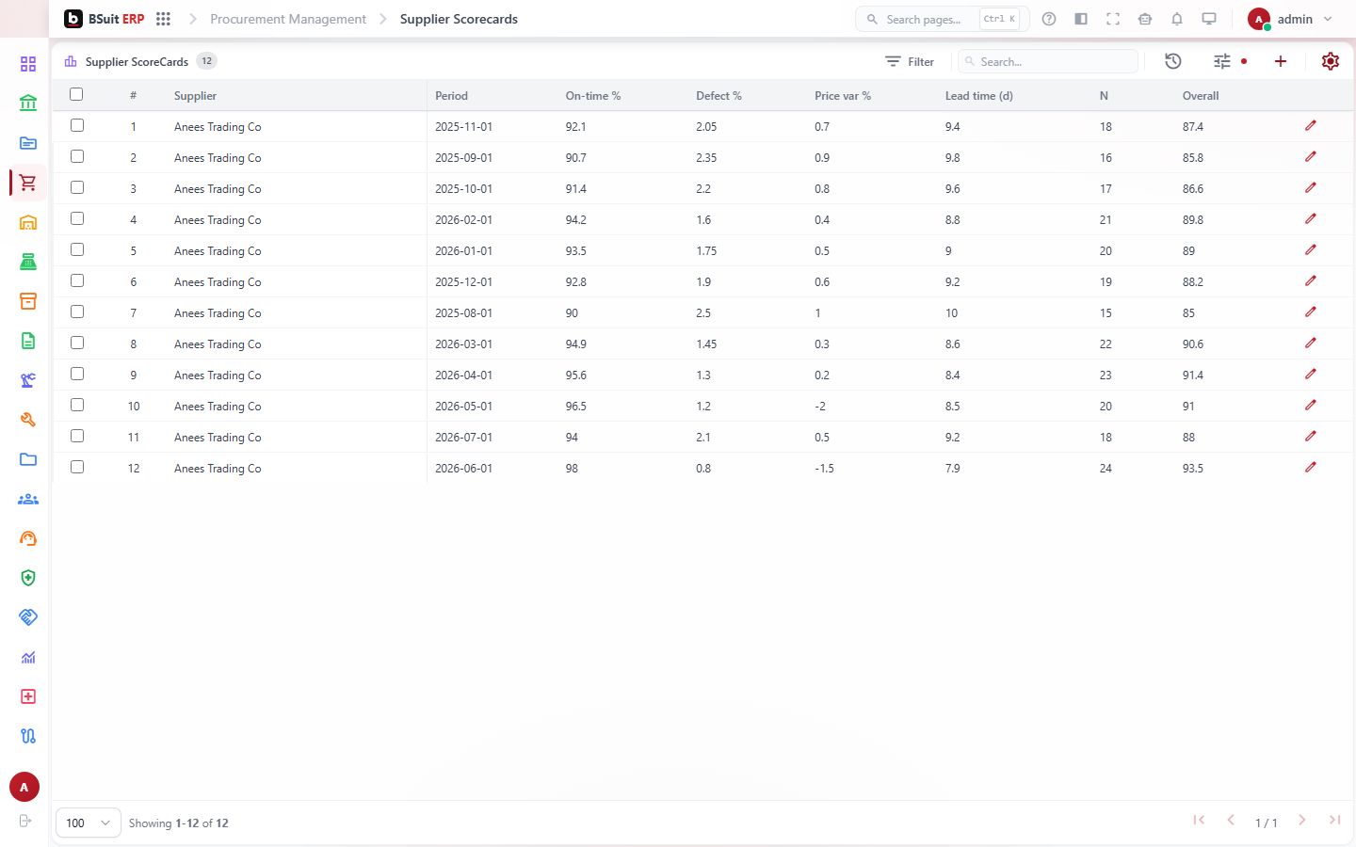The image size is (1356, 847).
Task: Open the bank building icon in sidebar
Action: pyautogui.click(x=28, y=104)
